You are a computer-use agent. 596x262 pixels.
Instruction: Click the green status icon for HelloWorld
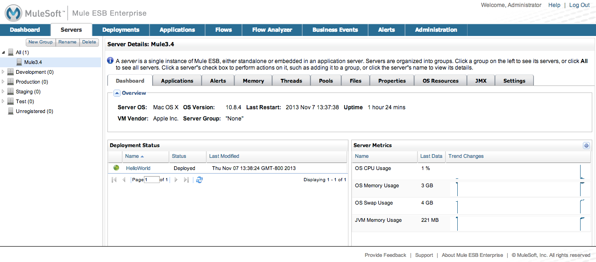pyautogui.click(x=116, y=168)
